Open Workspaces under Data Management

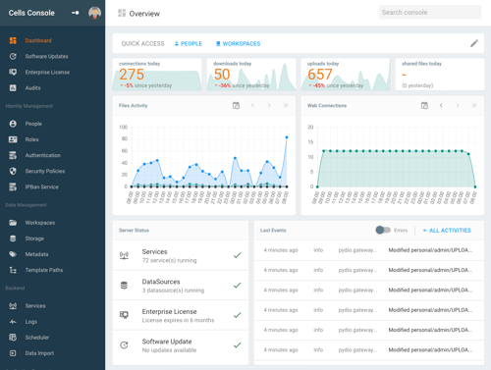click(x=40, y=223)
